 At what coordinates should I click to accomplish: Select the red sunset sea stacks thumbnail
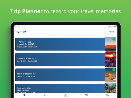click(111, 59)
